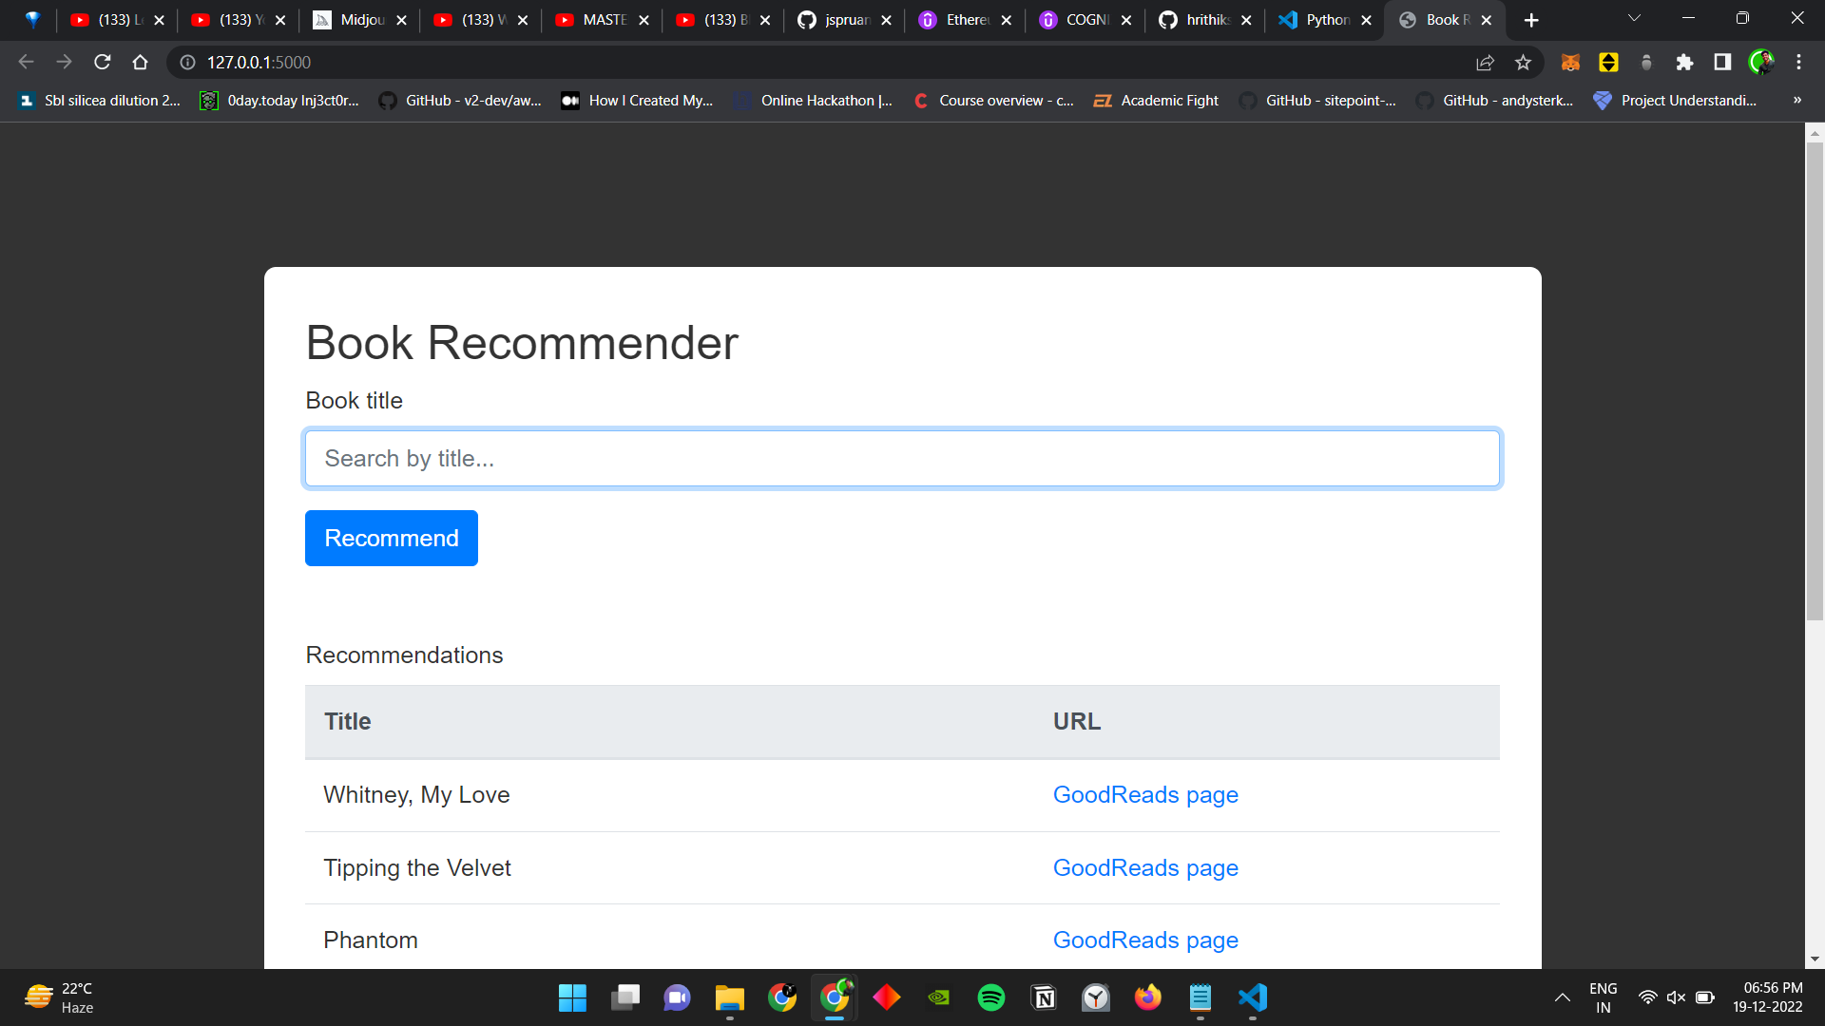The height and width of the screenshot is (1026, 1825).
Task: Open Spotify from the taskbar
Action: tap(991, 997)
